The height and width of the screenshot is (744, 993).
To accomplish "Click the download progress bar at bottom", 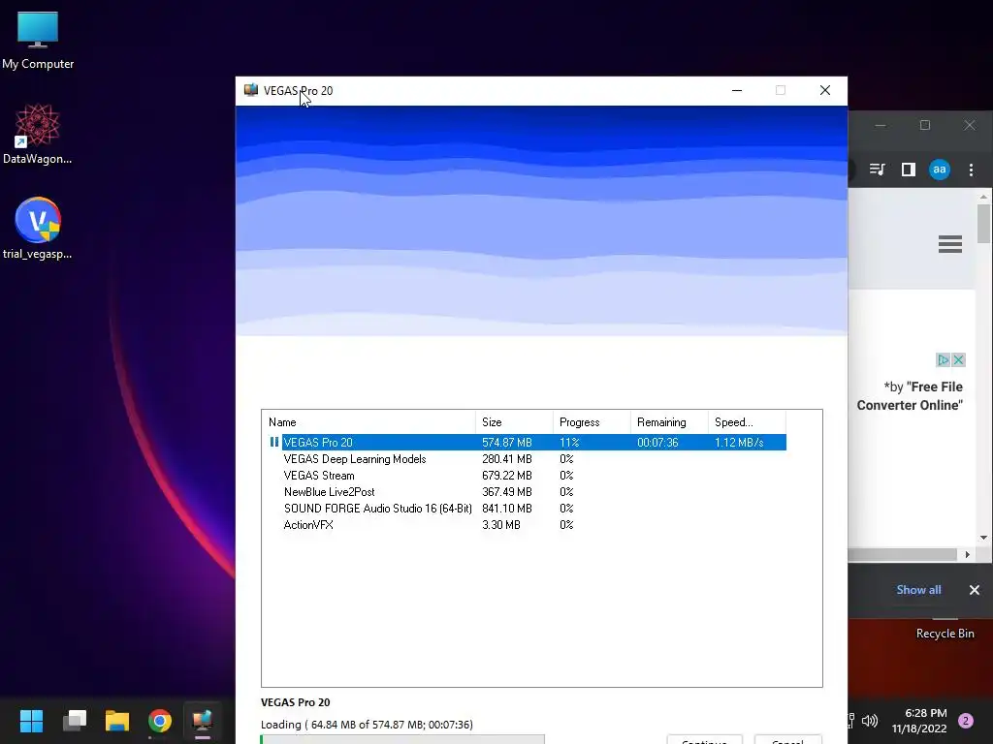I will point(402,739).
